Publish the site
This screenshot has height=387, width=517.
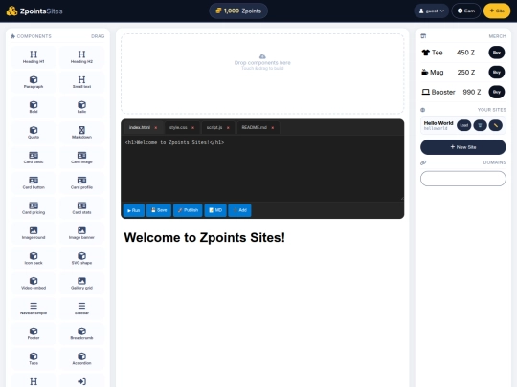pyautogui.click(x=188, y=210)
